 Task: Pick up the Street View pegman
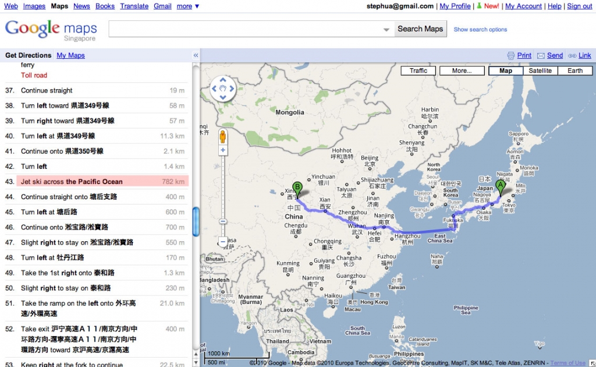coord(223,136)
